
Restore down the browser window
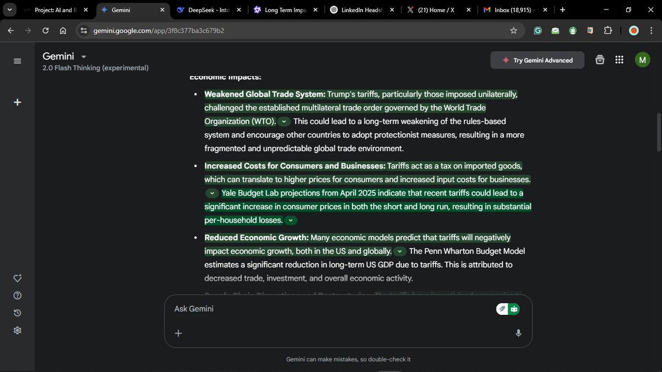coord(628,10)
